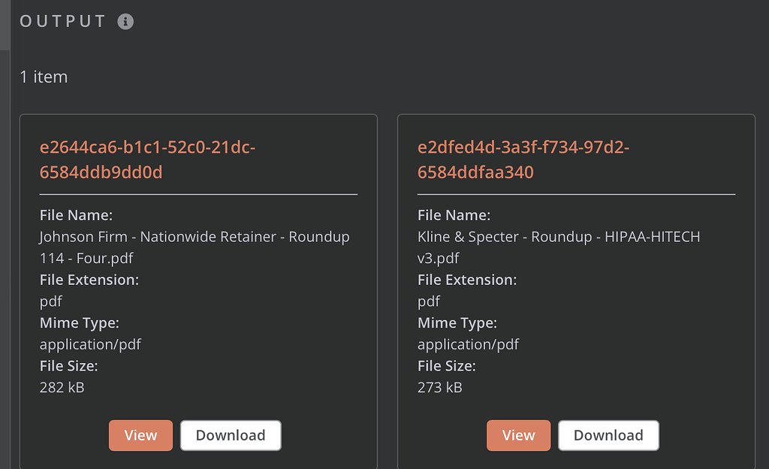
Task: Select the first output file card
Action: tap(198, 292)
